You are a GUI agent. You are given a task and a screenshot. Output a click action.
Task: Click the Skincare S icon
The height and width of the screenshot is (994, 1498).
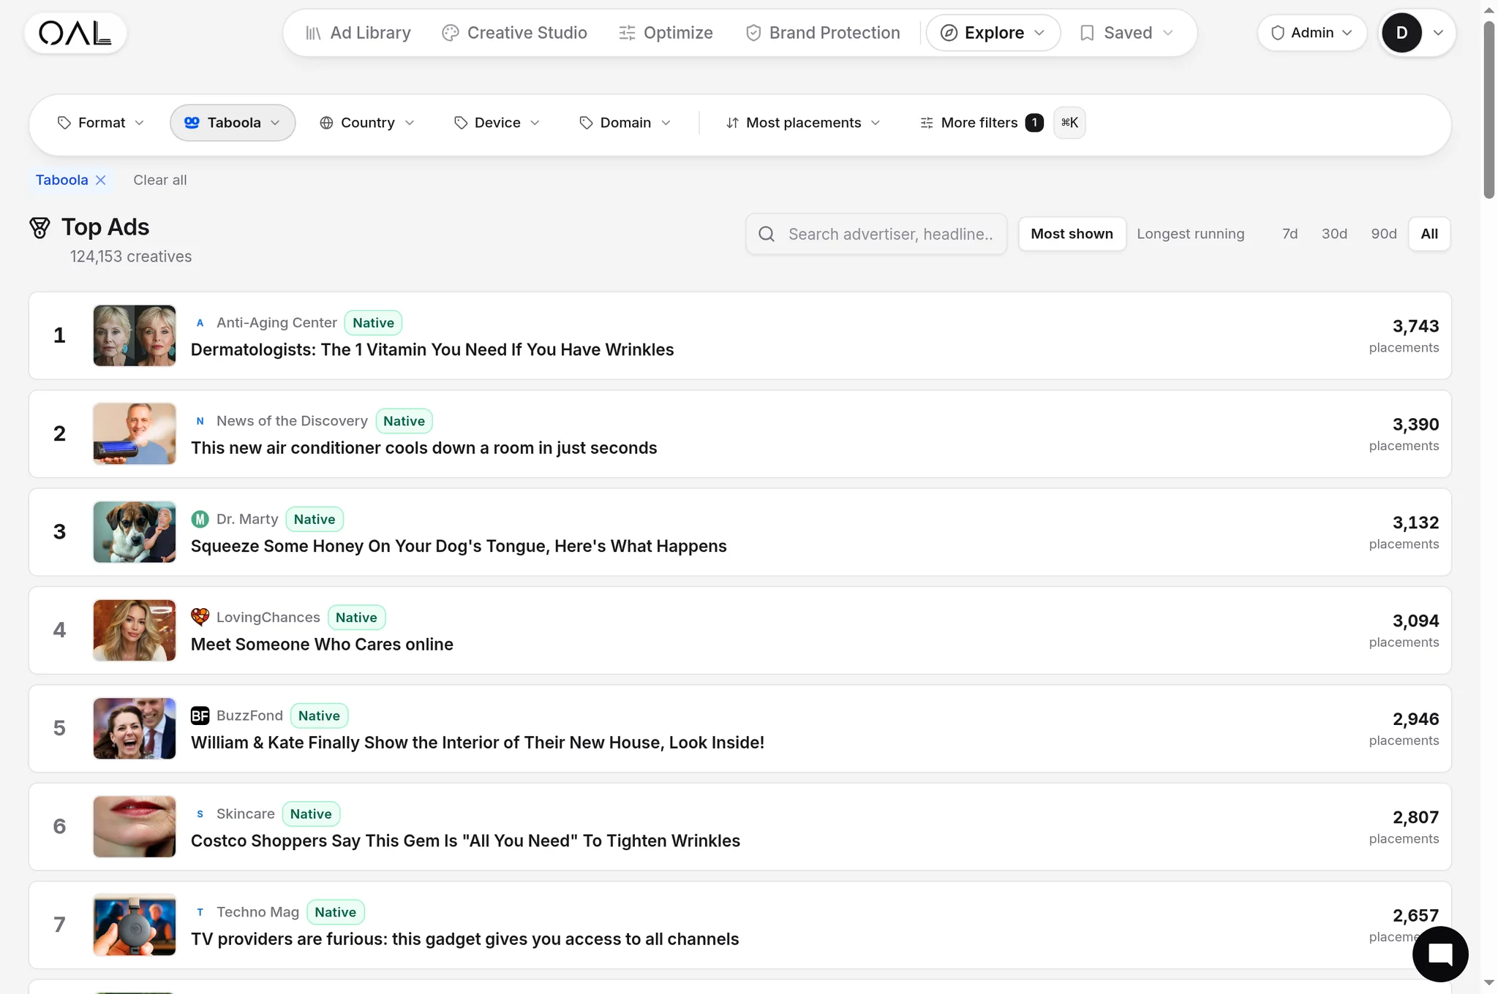tap(200, 813)
